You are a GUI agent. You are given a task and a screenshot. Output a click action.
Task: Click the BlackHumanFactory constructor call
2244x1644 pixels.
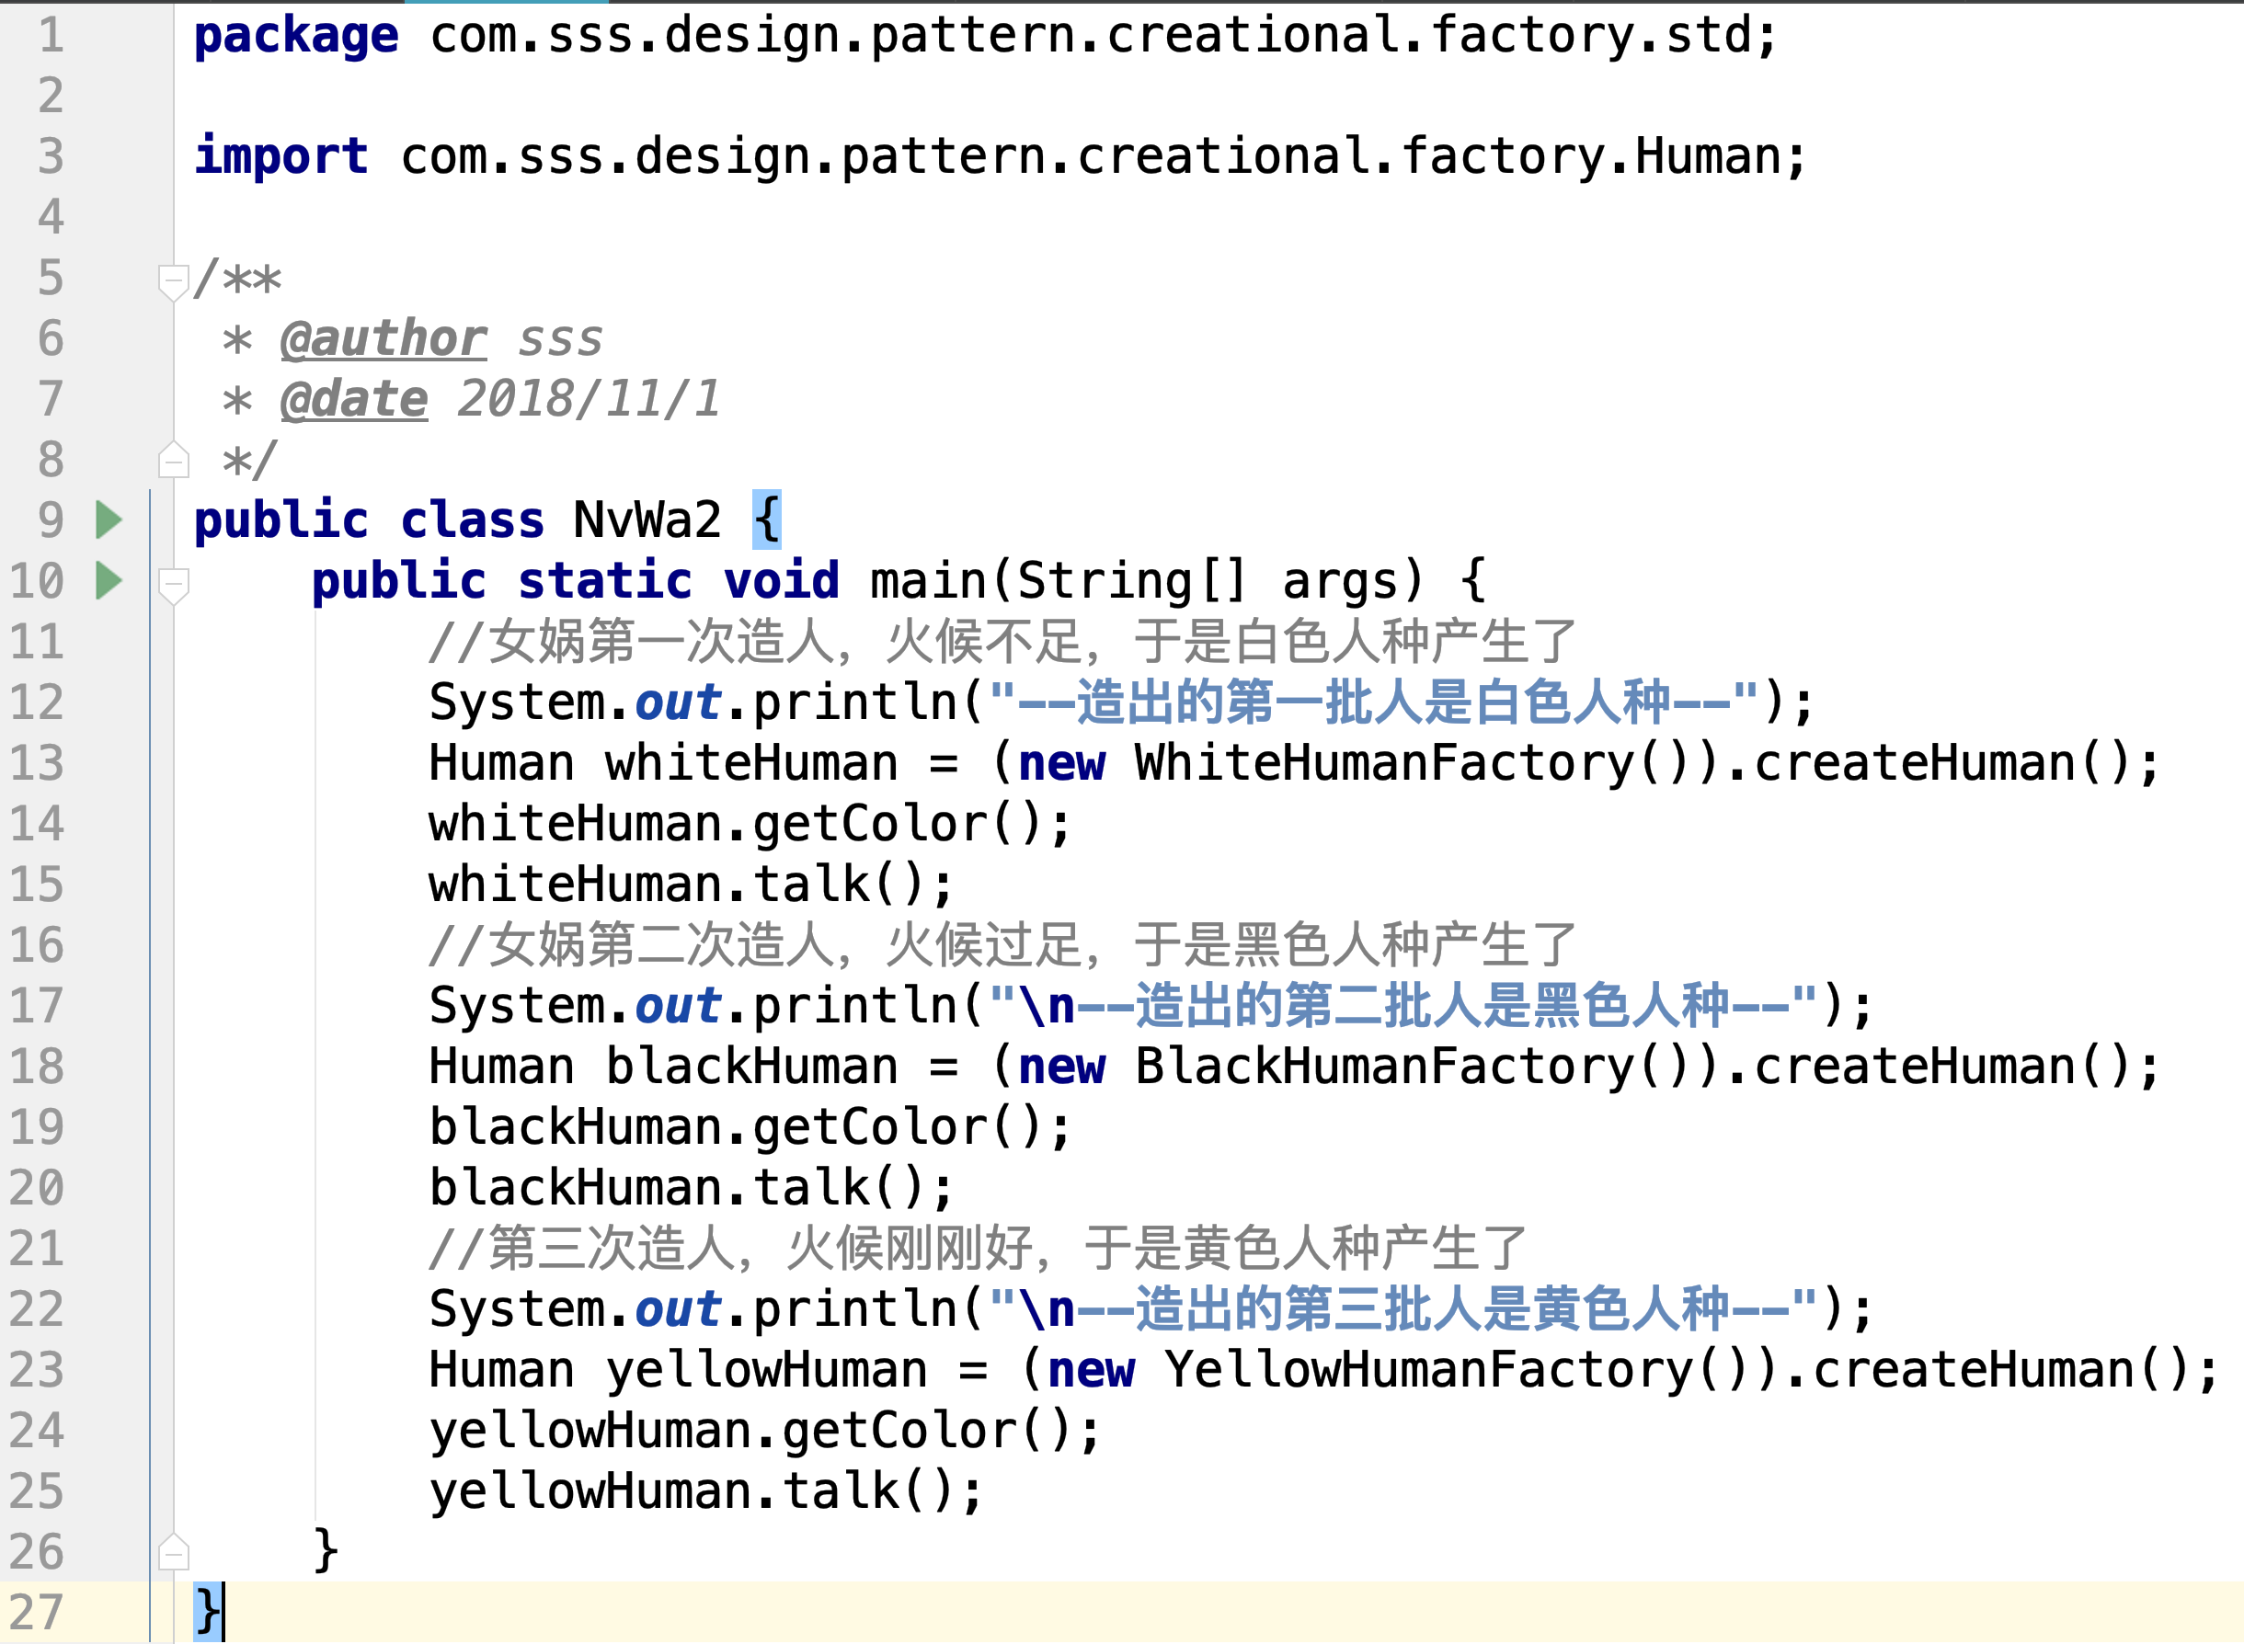tap(1383, 1067)
